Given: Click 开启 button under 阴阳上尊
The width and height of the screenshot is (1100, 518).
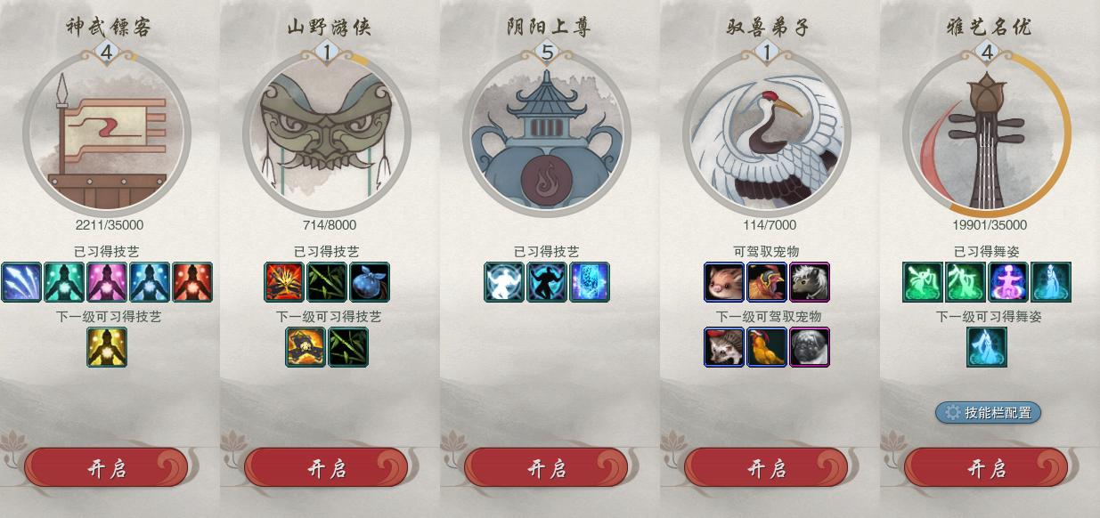Looking at the screenshot, I should point(546,468).
